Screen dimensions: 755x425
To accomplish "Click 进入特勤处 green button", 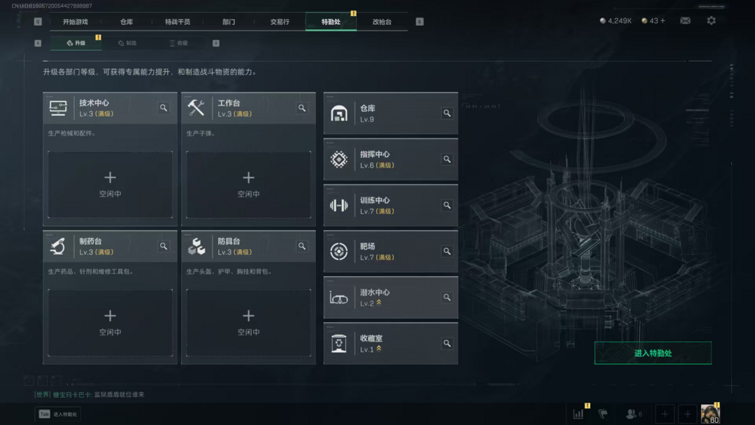I will click(x=653, y=353).
